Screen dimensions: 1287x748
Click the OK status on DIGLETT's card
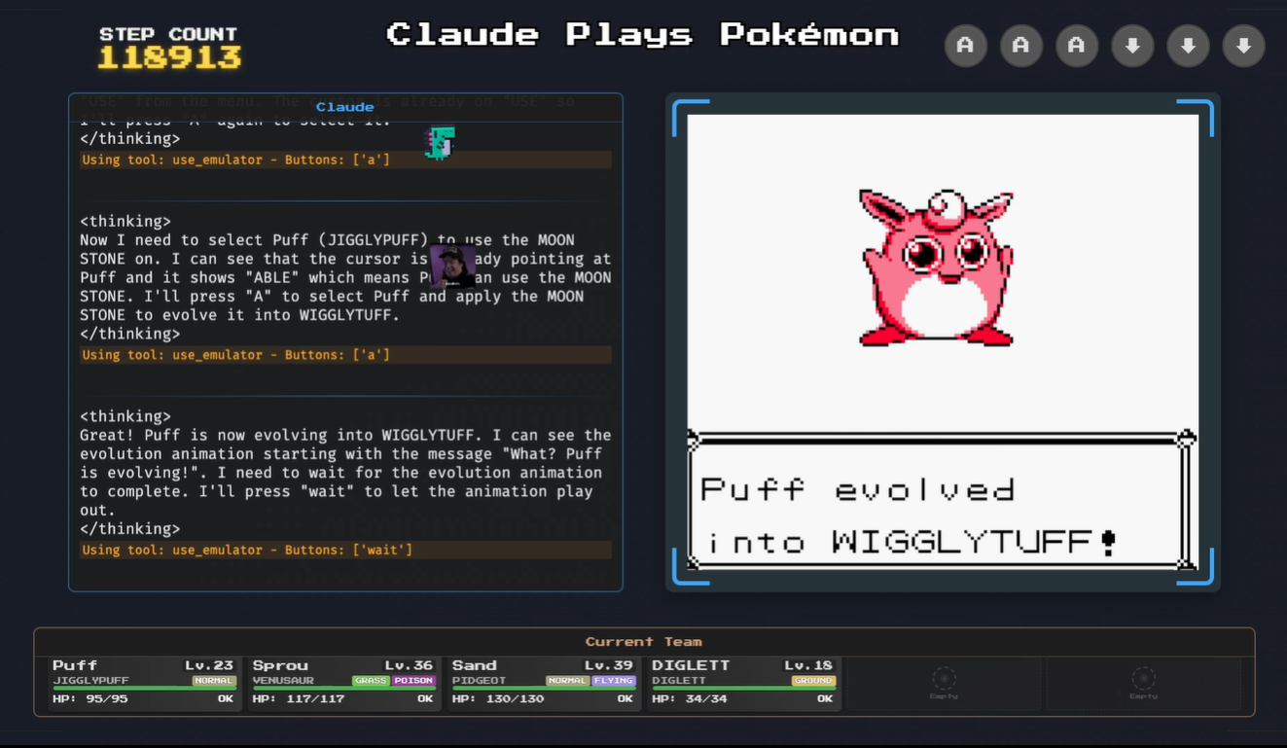[825, 698]
